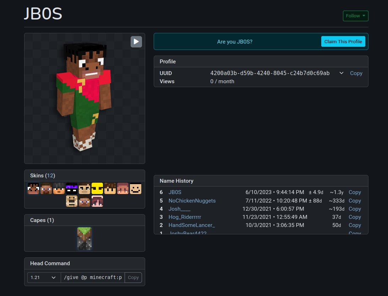The image size is (388, 296).
Task: Select the all-yellow face skin head
Action: (x=97, y=188)
